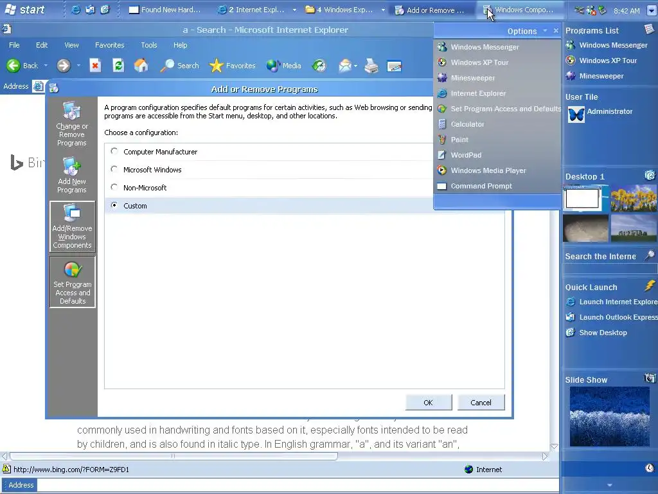
Task: Open the Search pane in IE toolbar
Action: click(179, 66)
